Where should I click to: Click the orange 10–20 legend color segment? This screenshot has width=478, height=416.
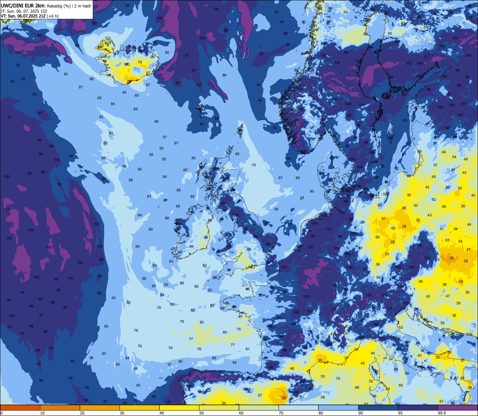coord(60,407)
